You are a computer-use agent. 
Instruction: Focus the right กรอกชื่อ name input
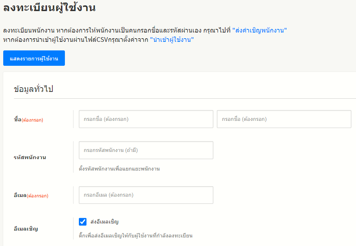pos(284,119)
